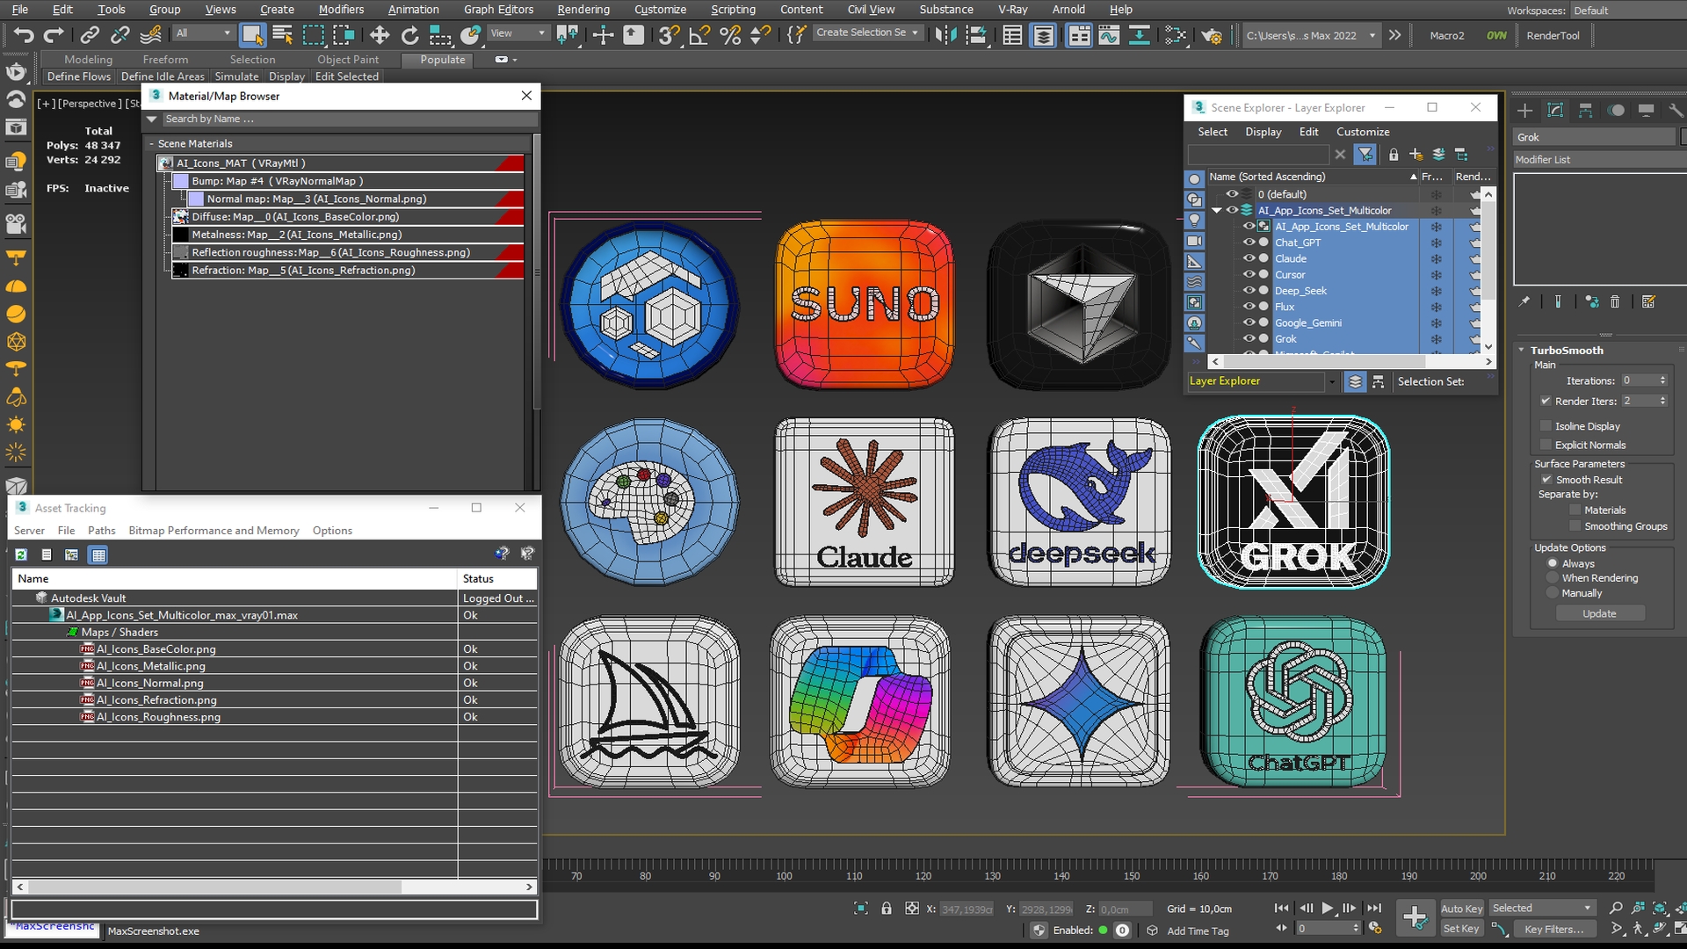Viewport: 1687px width, 949px height.
Task: Select the Move transform tool
Action: pyautogui.click(x=379, y=35)
